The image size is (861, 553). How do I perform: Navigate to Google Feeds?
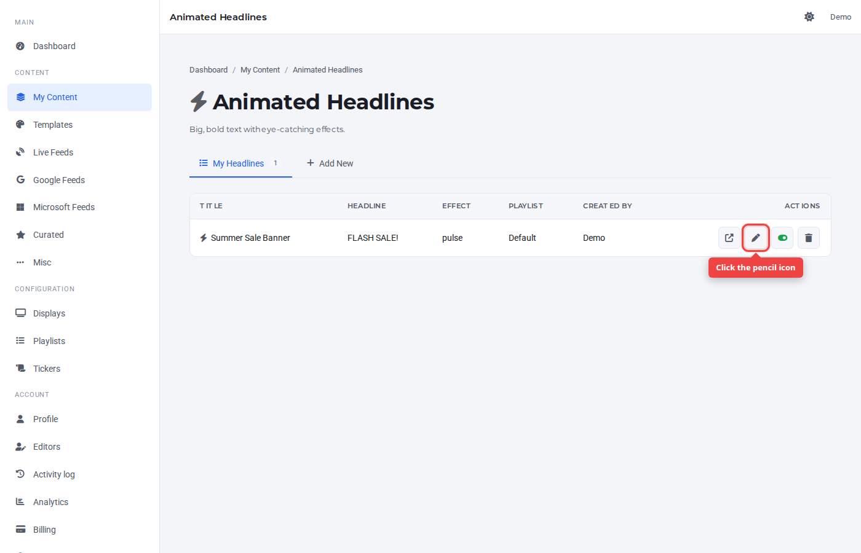(79, 179)
